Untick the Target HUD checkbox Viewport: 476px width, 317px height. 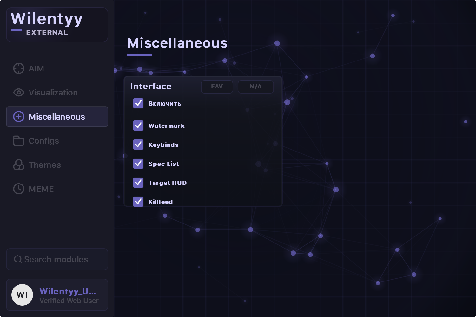(x=138, y=183)
